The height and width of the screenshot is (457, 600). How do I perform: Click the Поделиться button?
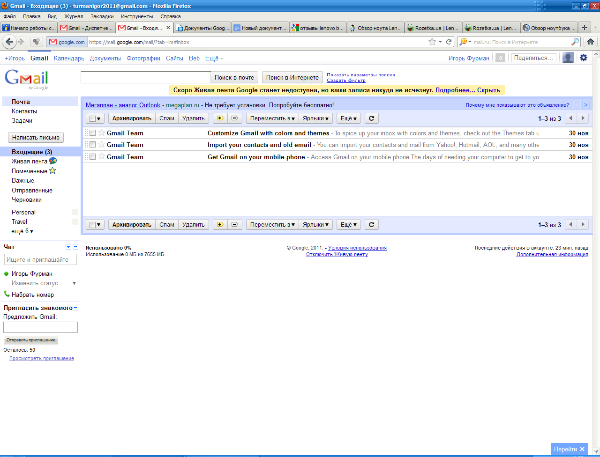[534, 58]
